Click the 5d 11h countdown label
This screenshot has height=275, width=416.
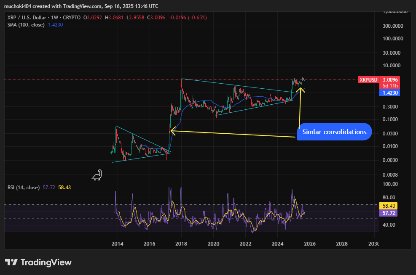click(390, 86)
